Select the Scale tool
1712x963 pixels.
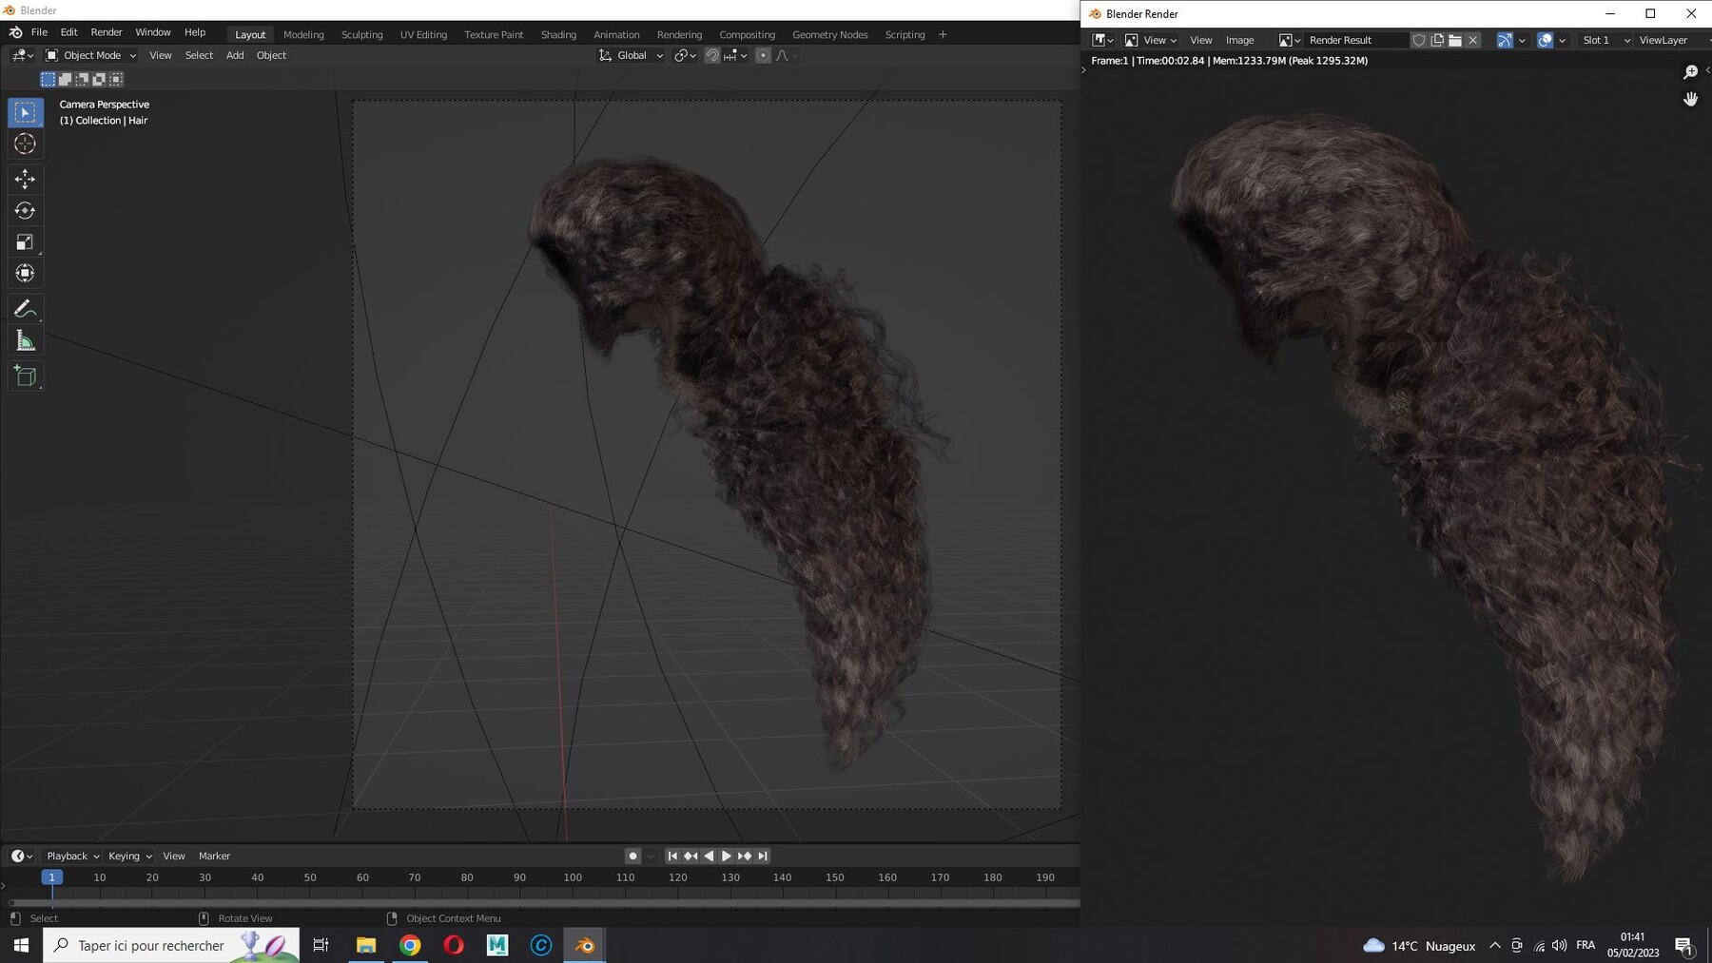[25, 242]
